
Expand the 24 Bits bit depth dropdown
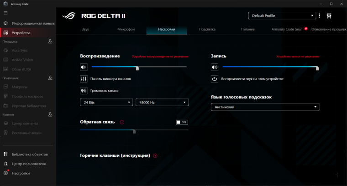106,103
